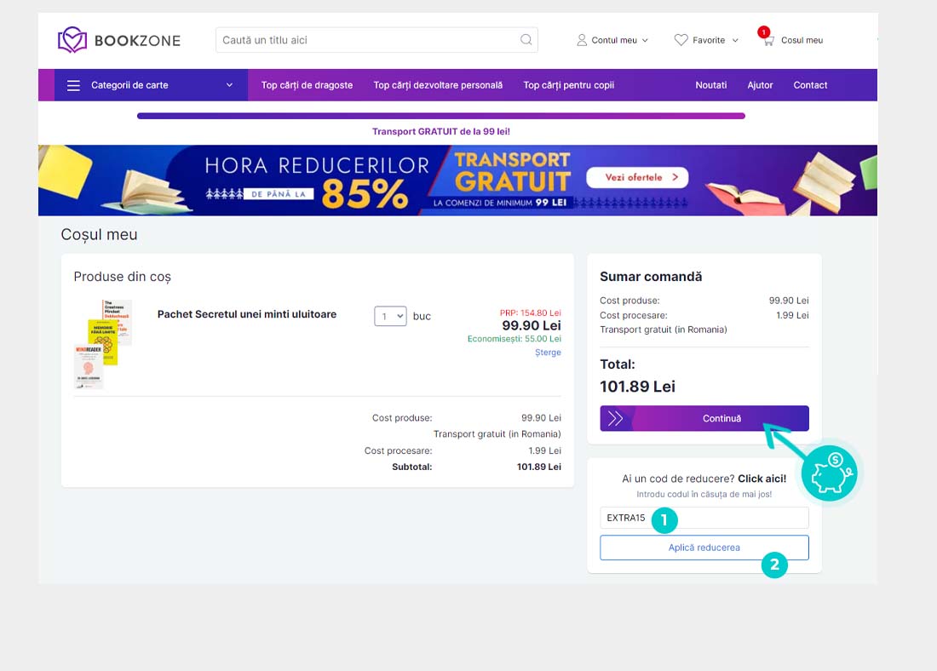Click the hamburger categories icon
Screen dimensions: 937x671
(x=73, y=85)
